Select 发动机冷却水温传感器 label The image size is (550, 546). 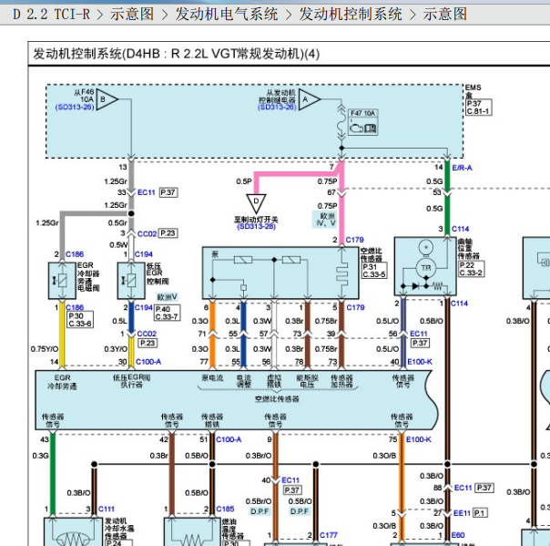119,529
